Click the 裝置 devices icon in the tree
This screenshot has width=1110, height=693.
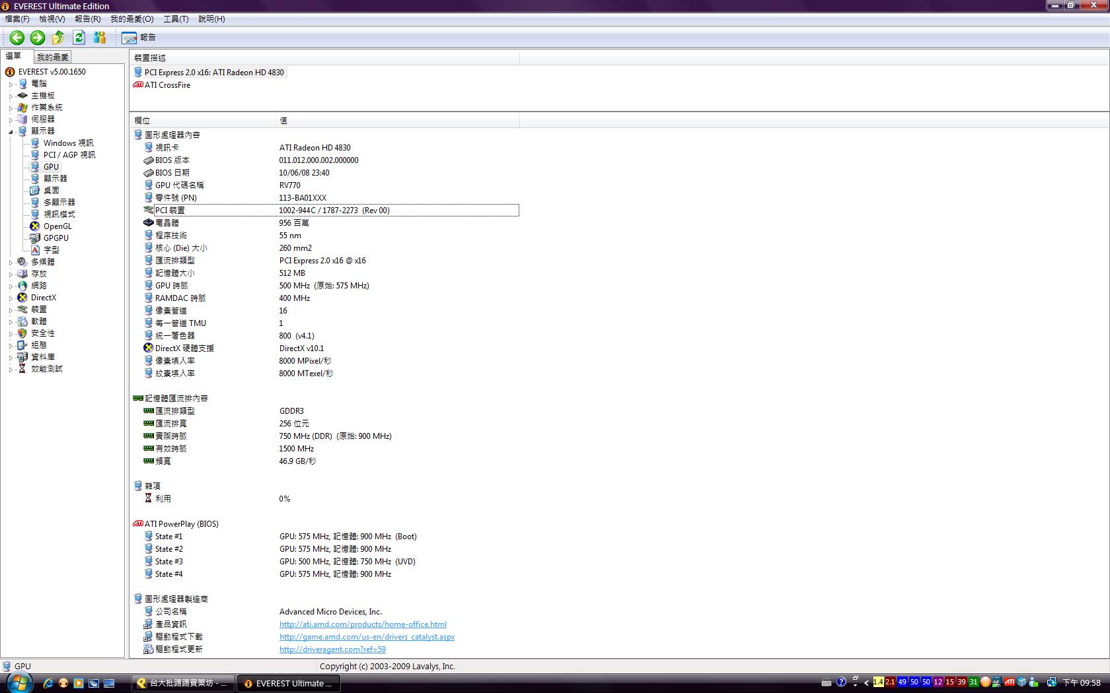22,310
